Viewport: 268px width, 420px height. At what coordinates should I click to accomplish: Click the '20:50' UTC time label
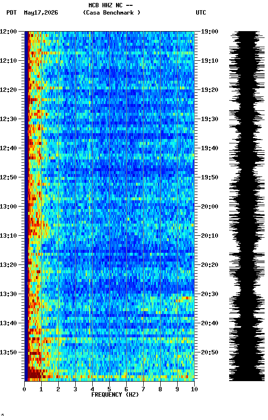point(210,353)
